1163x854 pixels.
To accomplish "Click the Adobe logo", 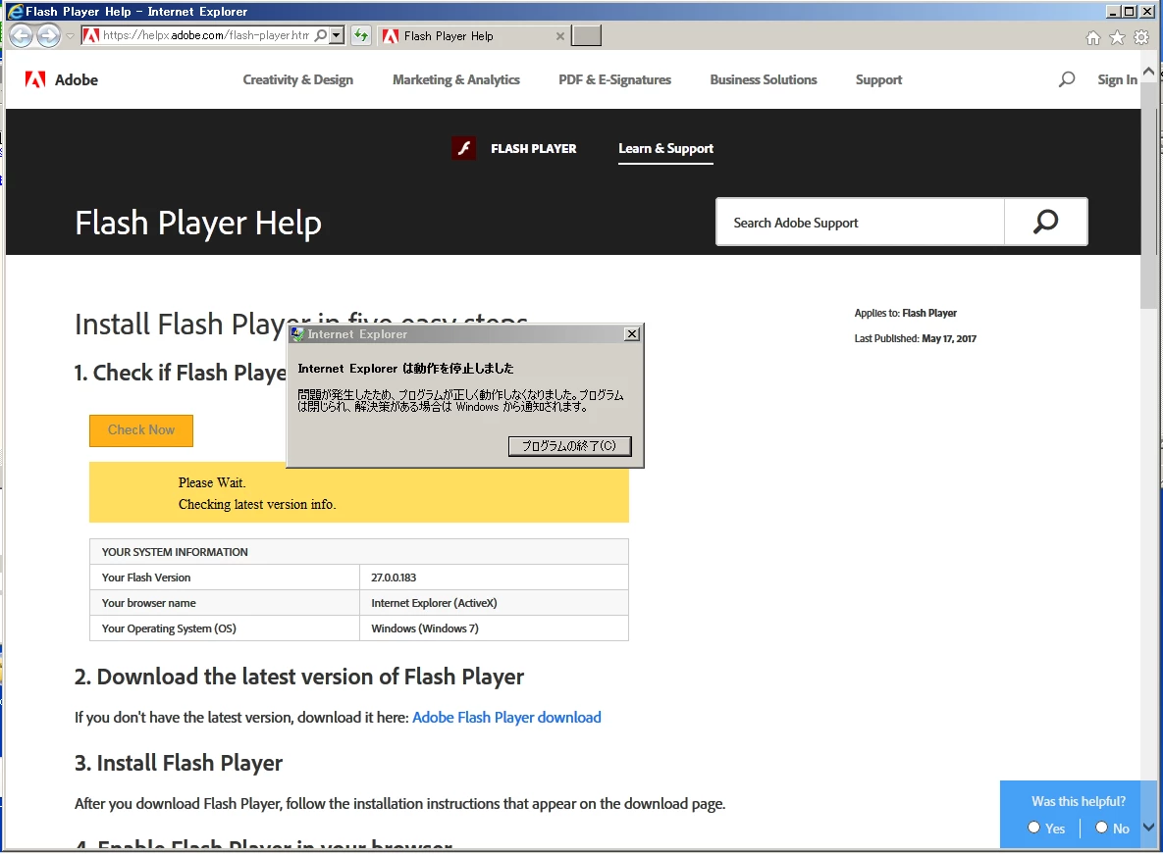I will [62, 80].
